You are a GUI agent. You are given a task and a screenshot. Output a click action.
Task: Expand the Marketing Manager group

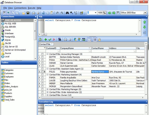point(47,89)
